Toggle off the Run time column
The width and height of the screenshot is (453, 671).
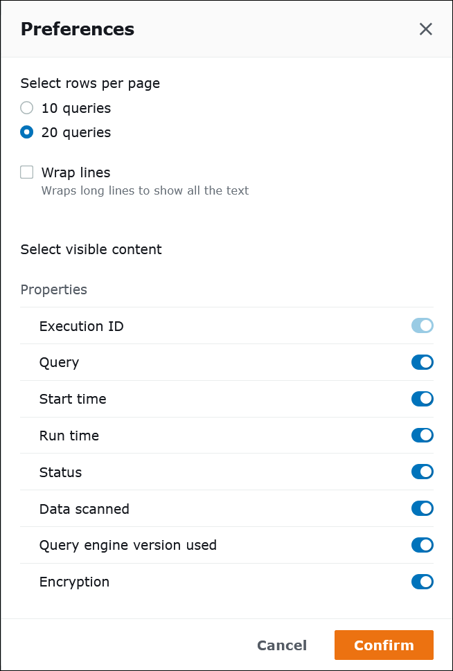coord(423,436)
